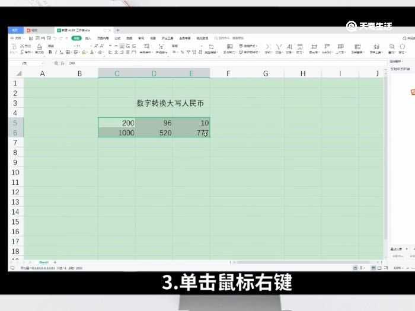Switch to normal view in status bar
The height and width of the screenshot is (311, 415).
373,268
